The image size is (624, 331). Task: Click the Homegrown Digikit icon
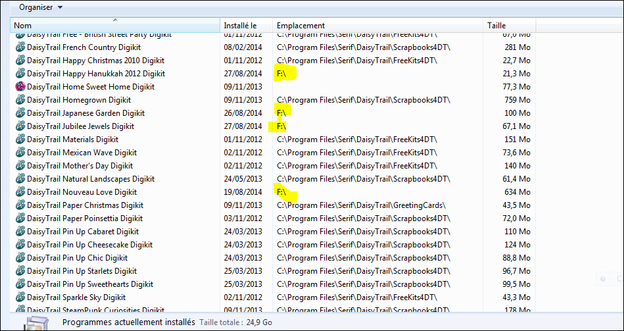point(20,100)
